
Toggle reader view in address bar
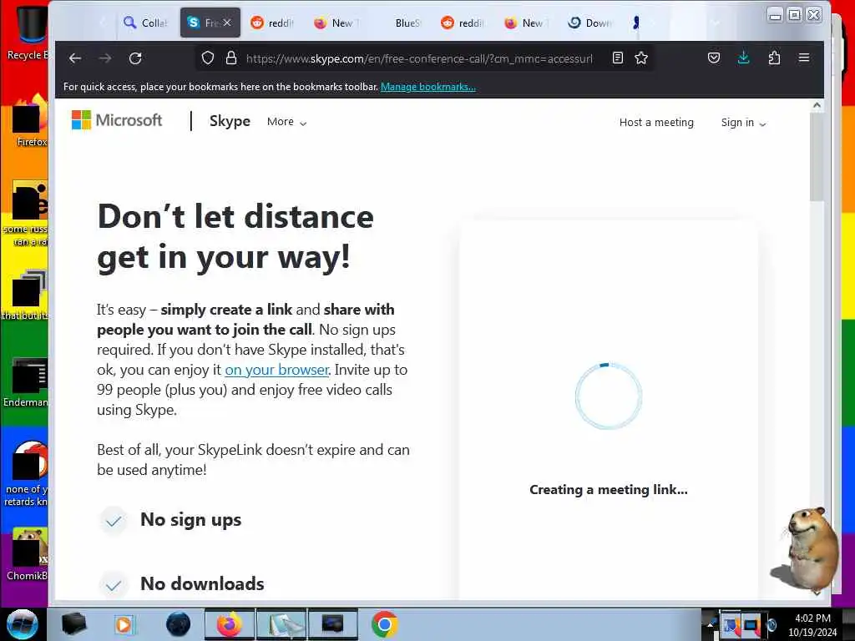pos(618,58)
